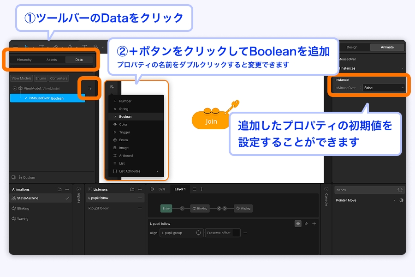Switch to the Hierarchy tab

[24, 60]
